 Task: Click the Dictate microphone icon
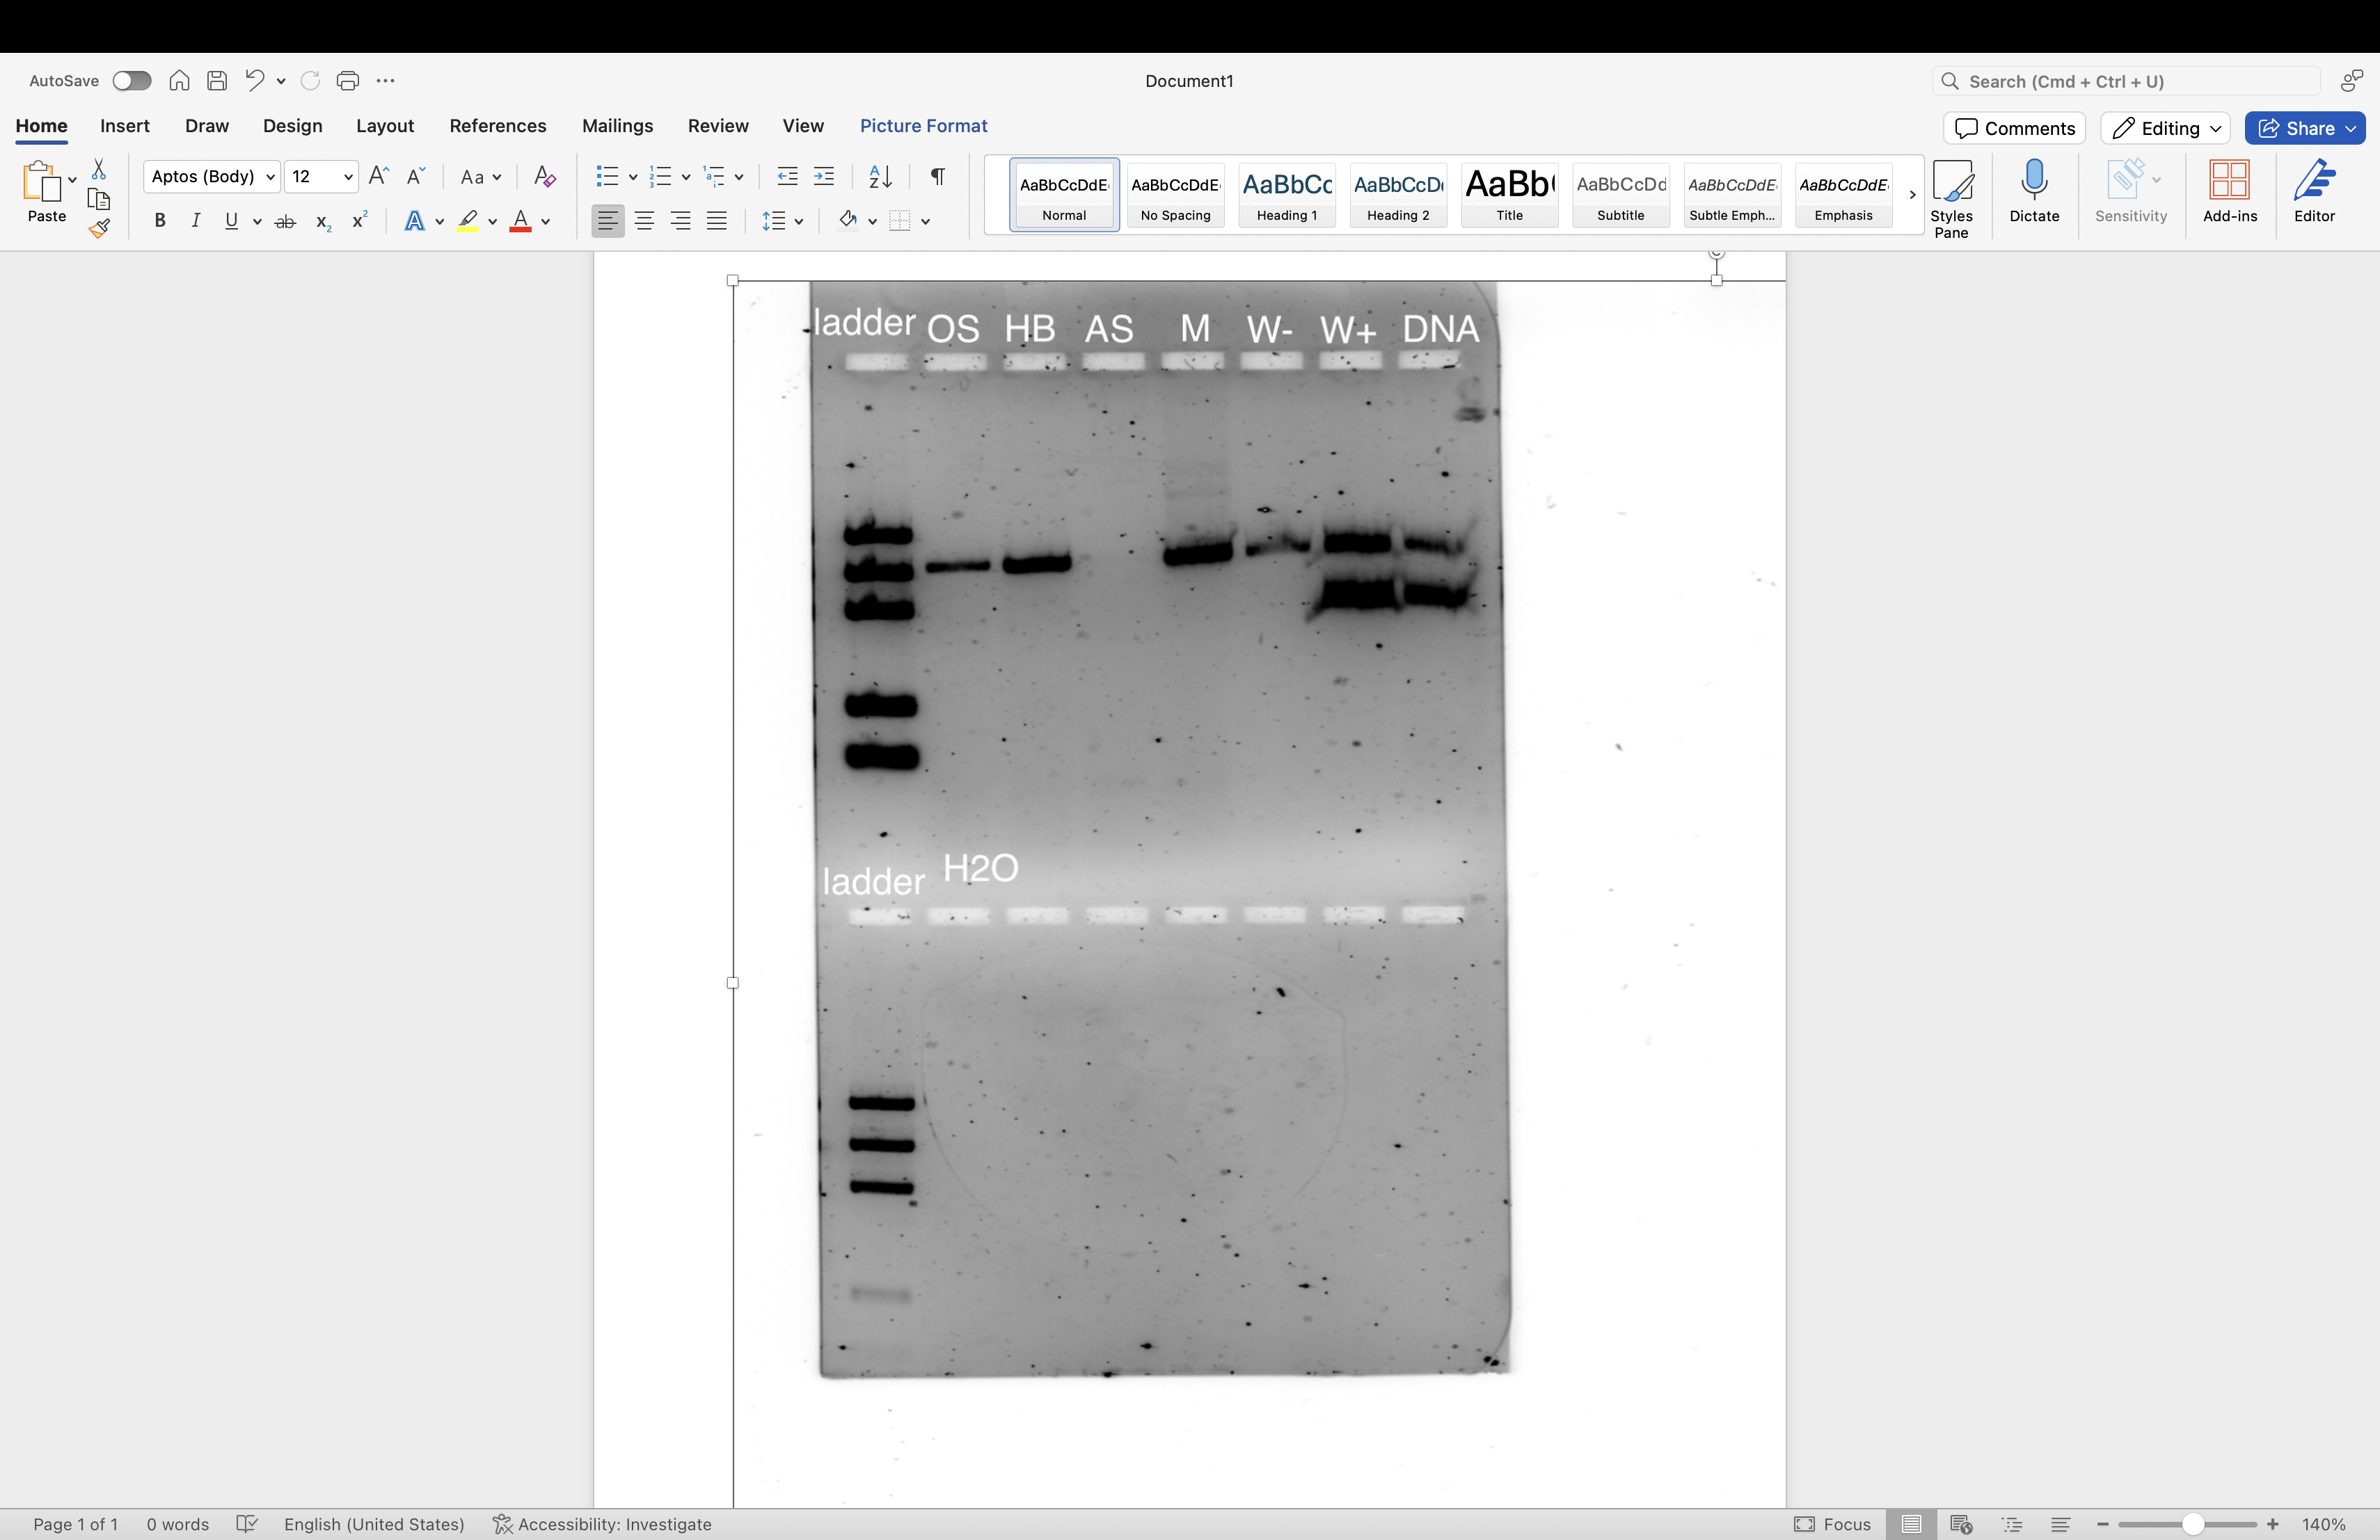[2033, 182]
